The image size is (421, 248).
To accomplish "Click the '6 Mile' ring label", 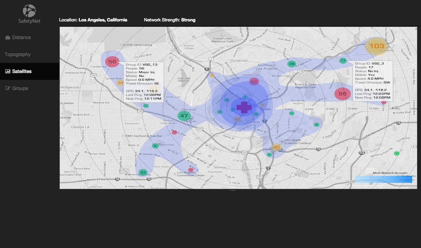I will pyautogui.click(x=310, y=109).
